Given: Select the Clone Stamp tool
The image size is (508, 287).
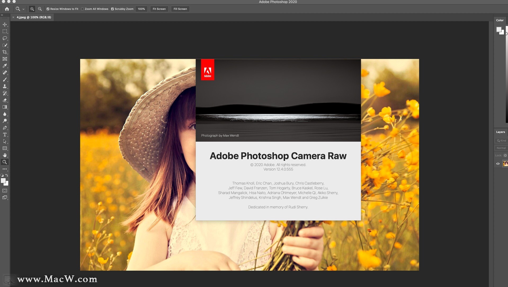Looking at the screenshot, I should [x=5, y=87].
